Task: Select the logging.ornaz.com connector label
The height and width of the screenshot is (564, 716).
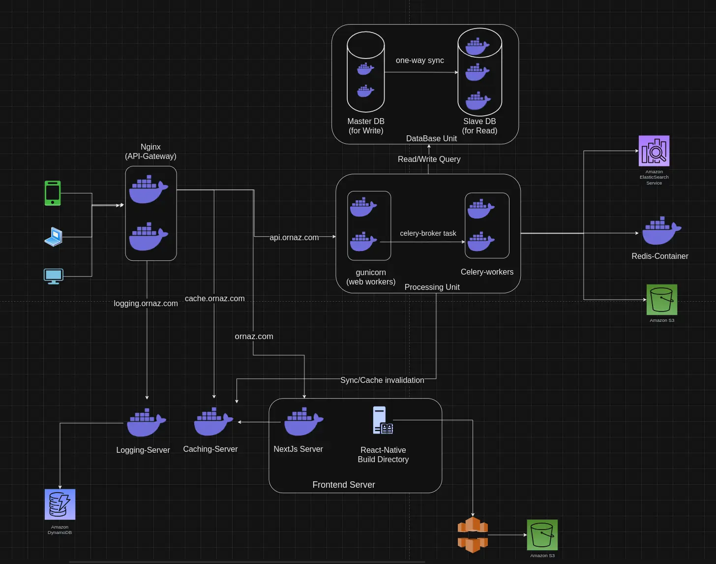Action: [146, 303]
